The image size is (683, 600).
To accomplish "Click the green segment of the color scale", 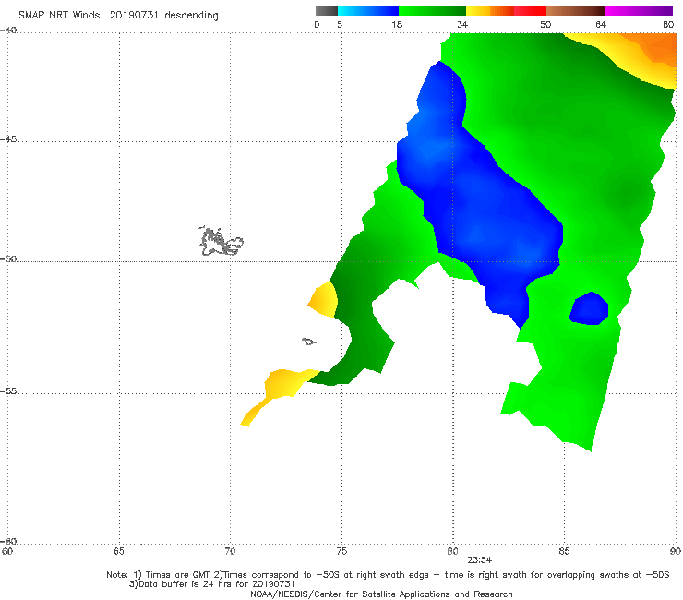I will (432, 11).
